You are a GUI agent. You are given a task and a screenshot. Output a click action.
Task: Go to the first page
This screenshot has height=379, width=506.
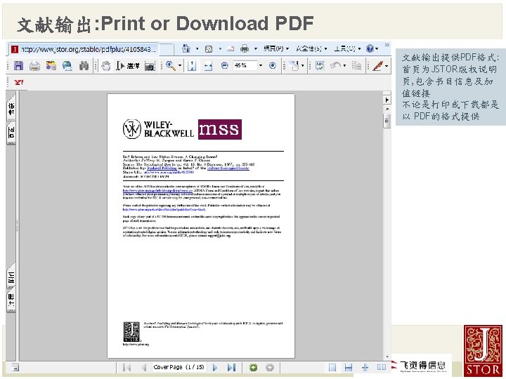click(x=126, y=367)
